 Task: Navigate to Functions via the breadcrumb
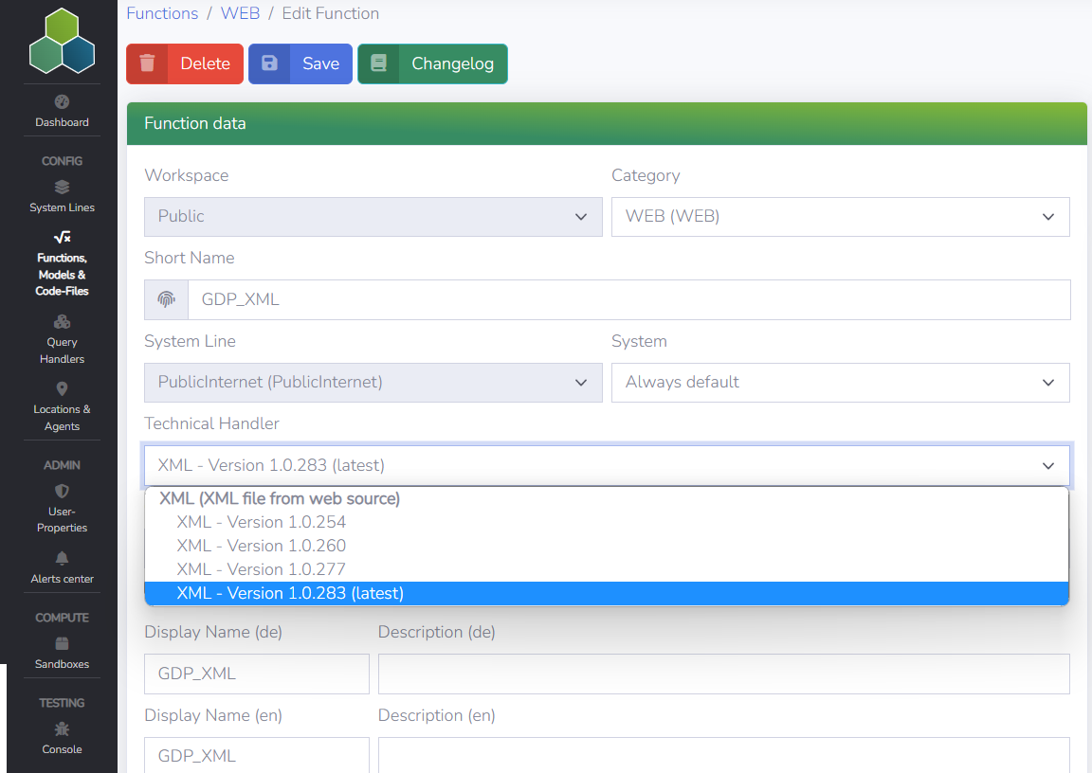(162, 13)
